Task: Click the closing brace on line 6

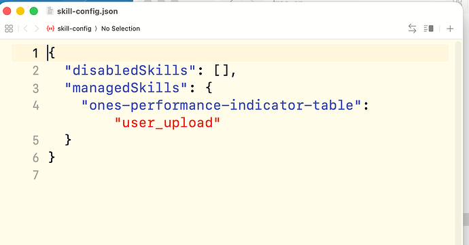Action: point(52,157)
